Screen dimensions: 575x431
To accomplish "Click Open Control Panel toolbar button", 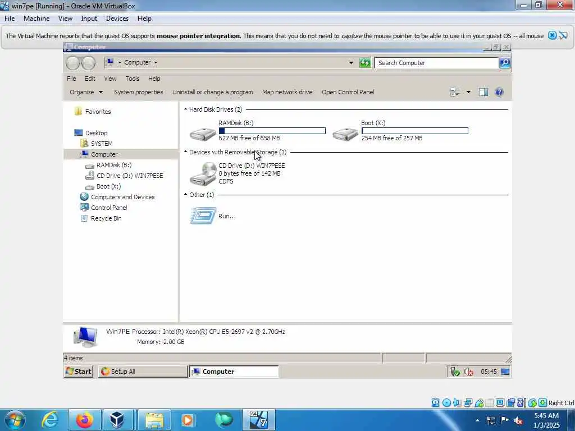I will tap(348, 92).
